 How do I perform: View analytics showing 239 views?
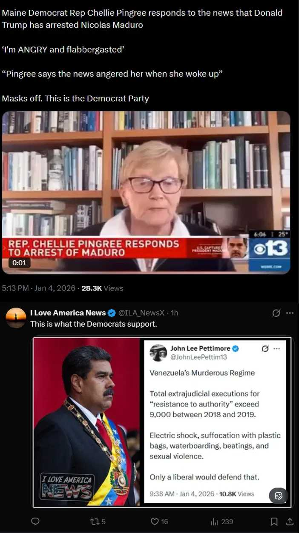[222, 521]
